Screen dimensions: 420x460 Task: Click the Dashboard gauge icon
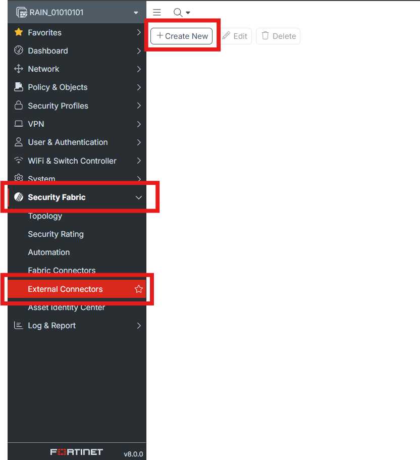click(x=19, y=50)
